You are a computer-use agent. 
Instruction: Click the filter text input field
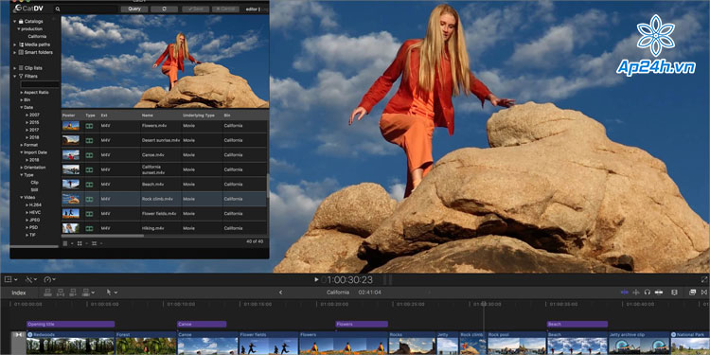pos(40,84)
